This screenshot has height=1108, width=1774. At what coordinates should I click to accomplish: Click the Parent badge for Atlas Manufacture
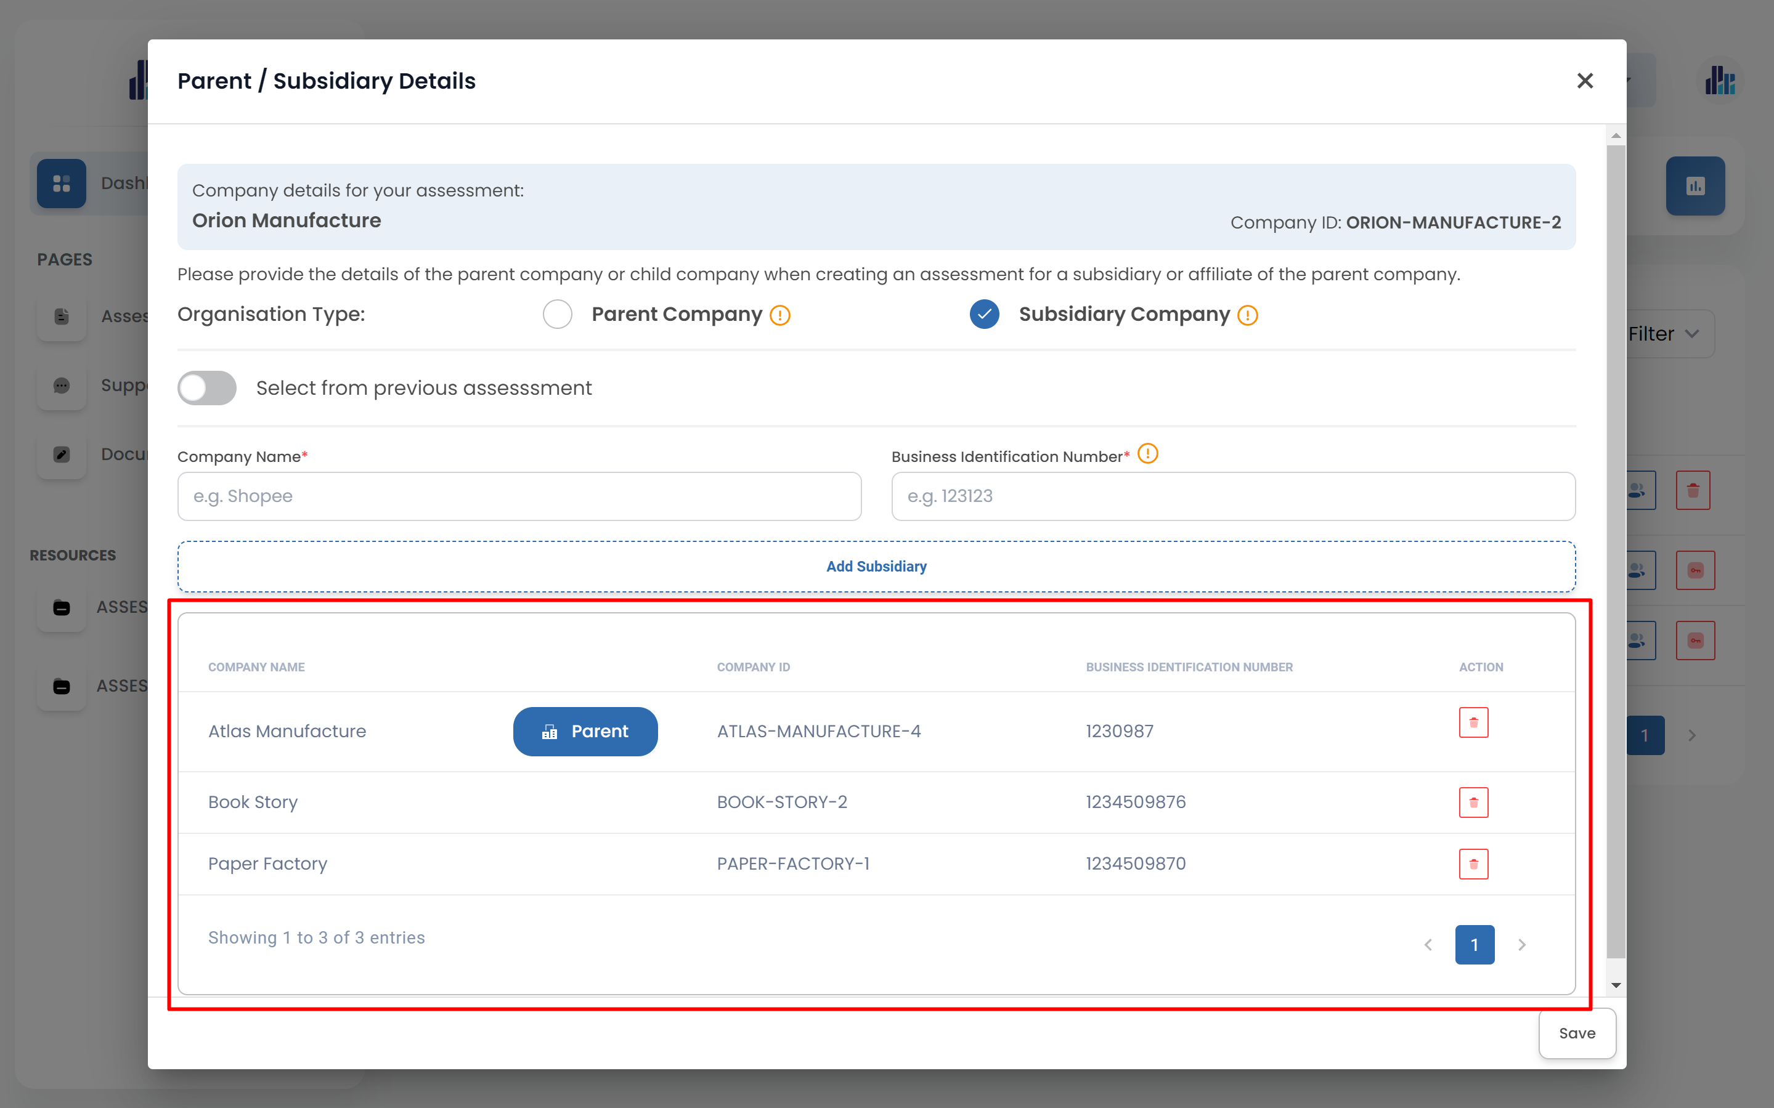tap(585, 731)
